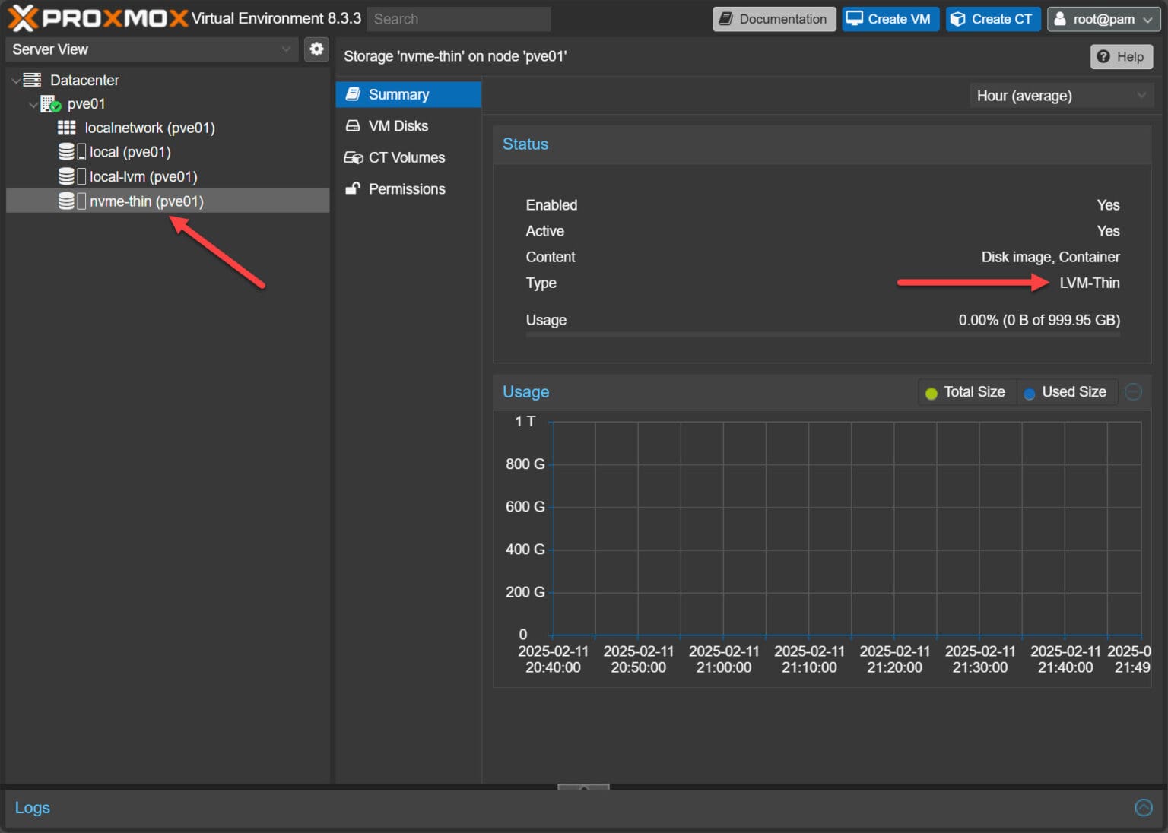Viewport: 1168px width, 833px height.
Task: Select the Summary panel icon
Action: tap(354, 94)
